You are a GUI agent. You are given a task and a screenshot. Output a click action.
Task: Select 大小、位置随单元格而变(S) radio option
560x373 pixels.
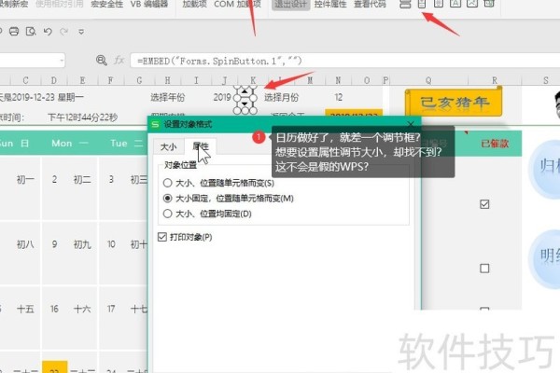[x=218, y=183]
